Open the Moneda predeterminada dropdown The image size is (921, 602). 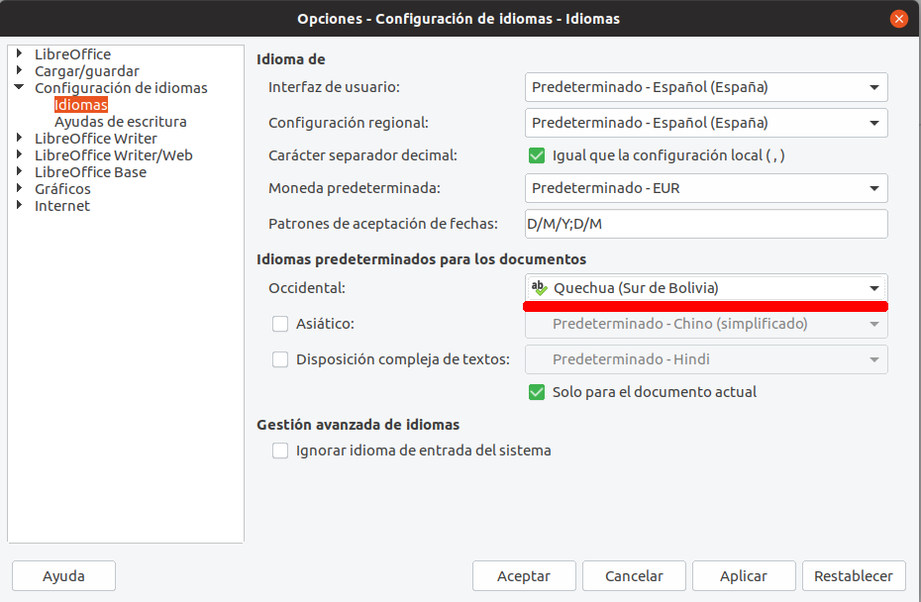(706, 188)
